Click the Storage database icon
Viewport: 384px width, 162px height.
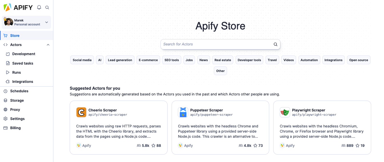click(5, 101)
